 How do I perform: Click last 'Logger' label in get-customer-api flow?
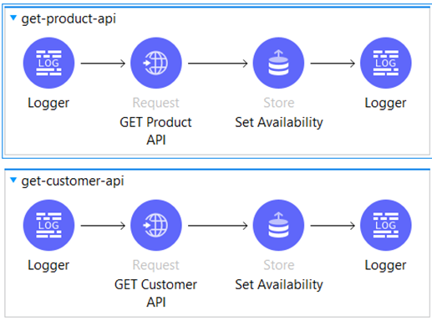coord(385,265)
